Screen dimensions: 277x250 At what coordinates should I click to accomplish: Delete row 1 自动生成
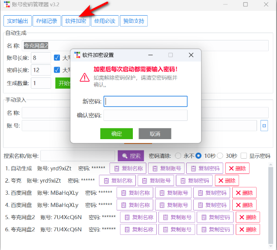coord(237,168)
